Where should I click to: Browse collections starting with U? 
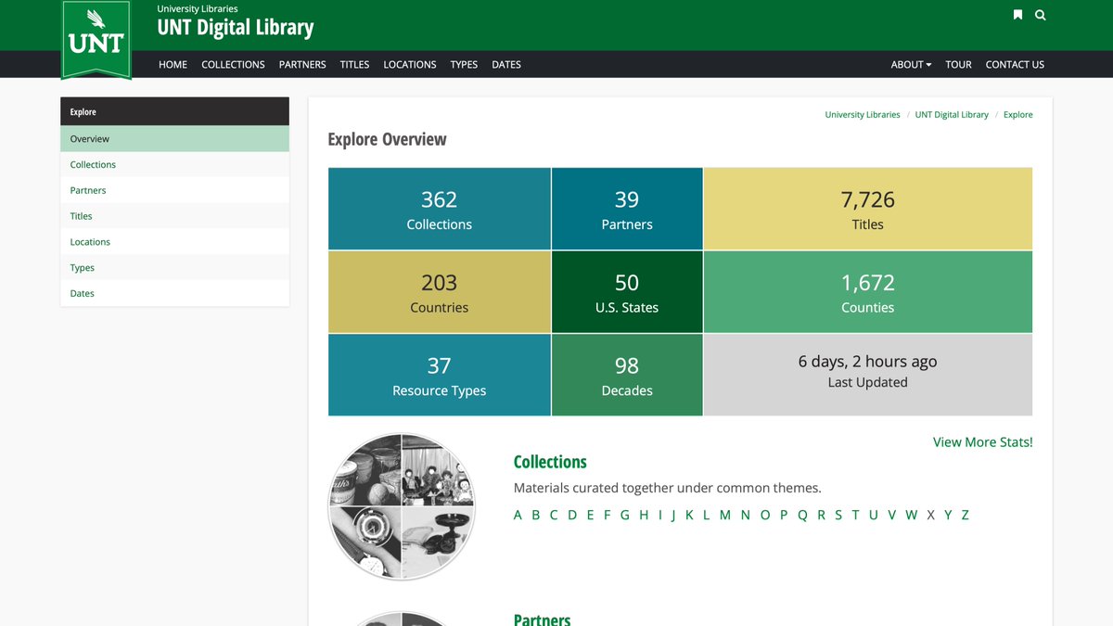(874, 515)
